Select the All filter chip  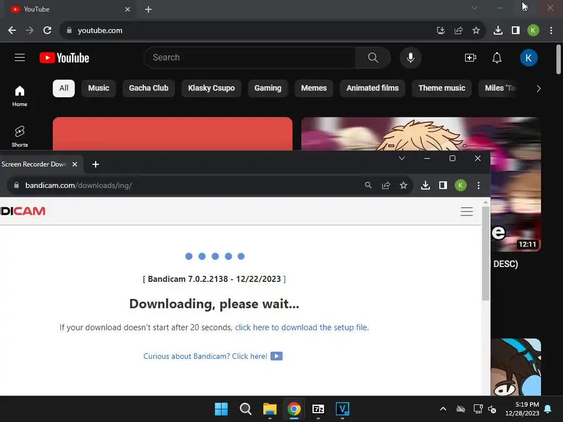(x=64, y=88)
